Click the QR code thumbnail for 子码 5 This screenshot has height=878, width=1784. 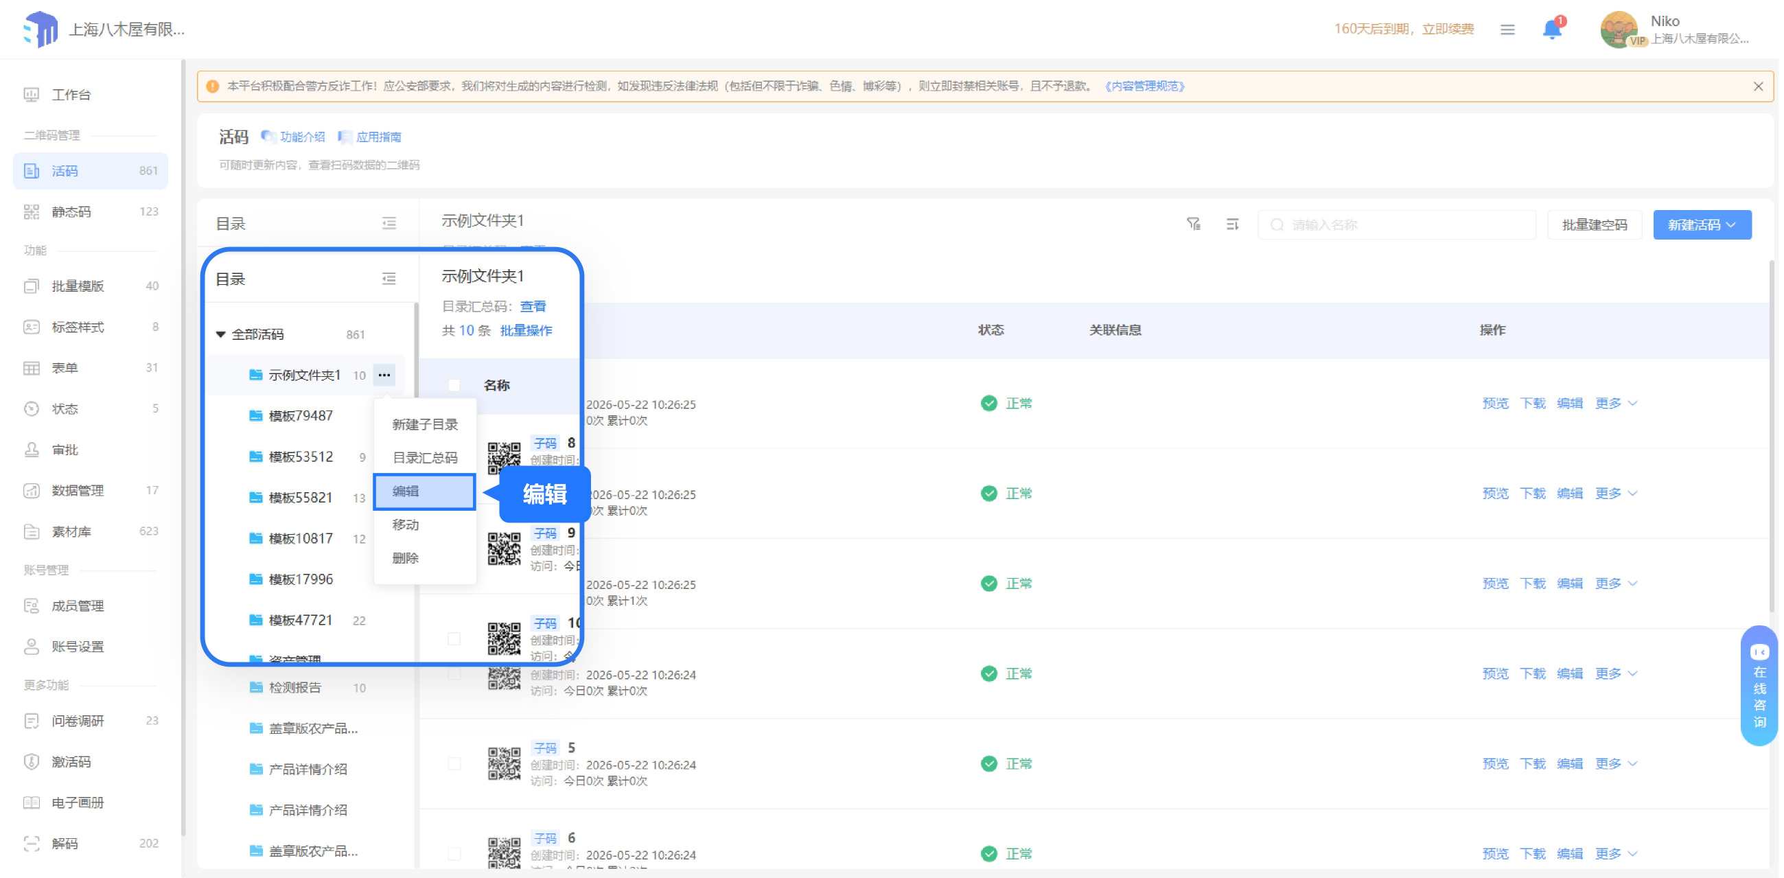503,763
